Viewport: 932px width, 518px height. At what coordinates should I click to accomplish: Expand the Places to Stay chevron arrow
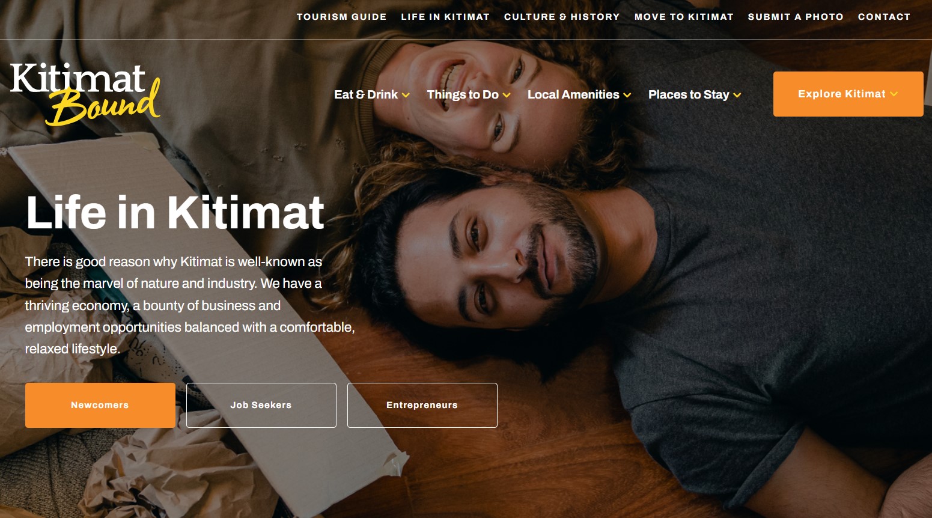tap(737, 95)
